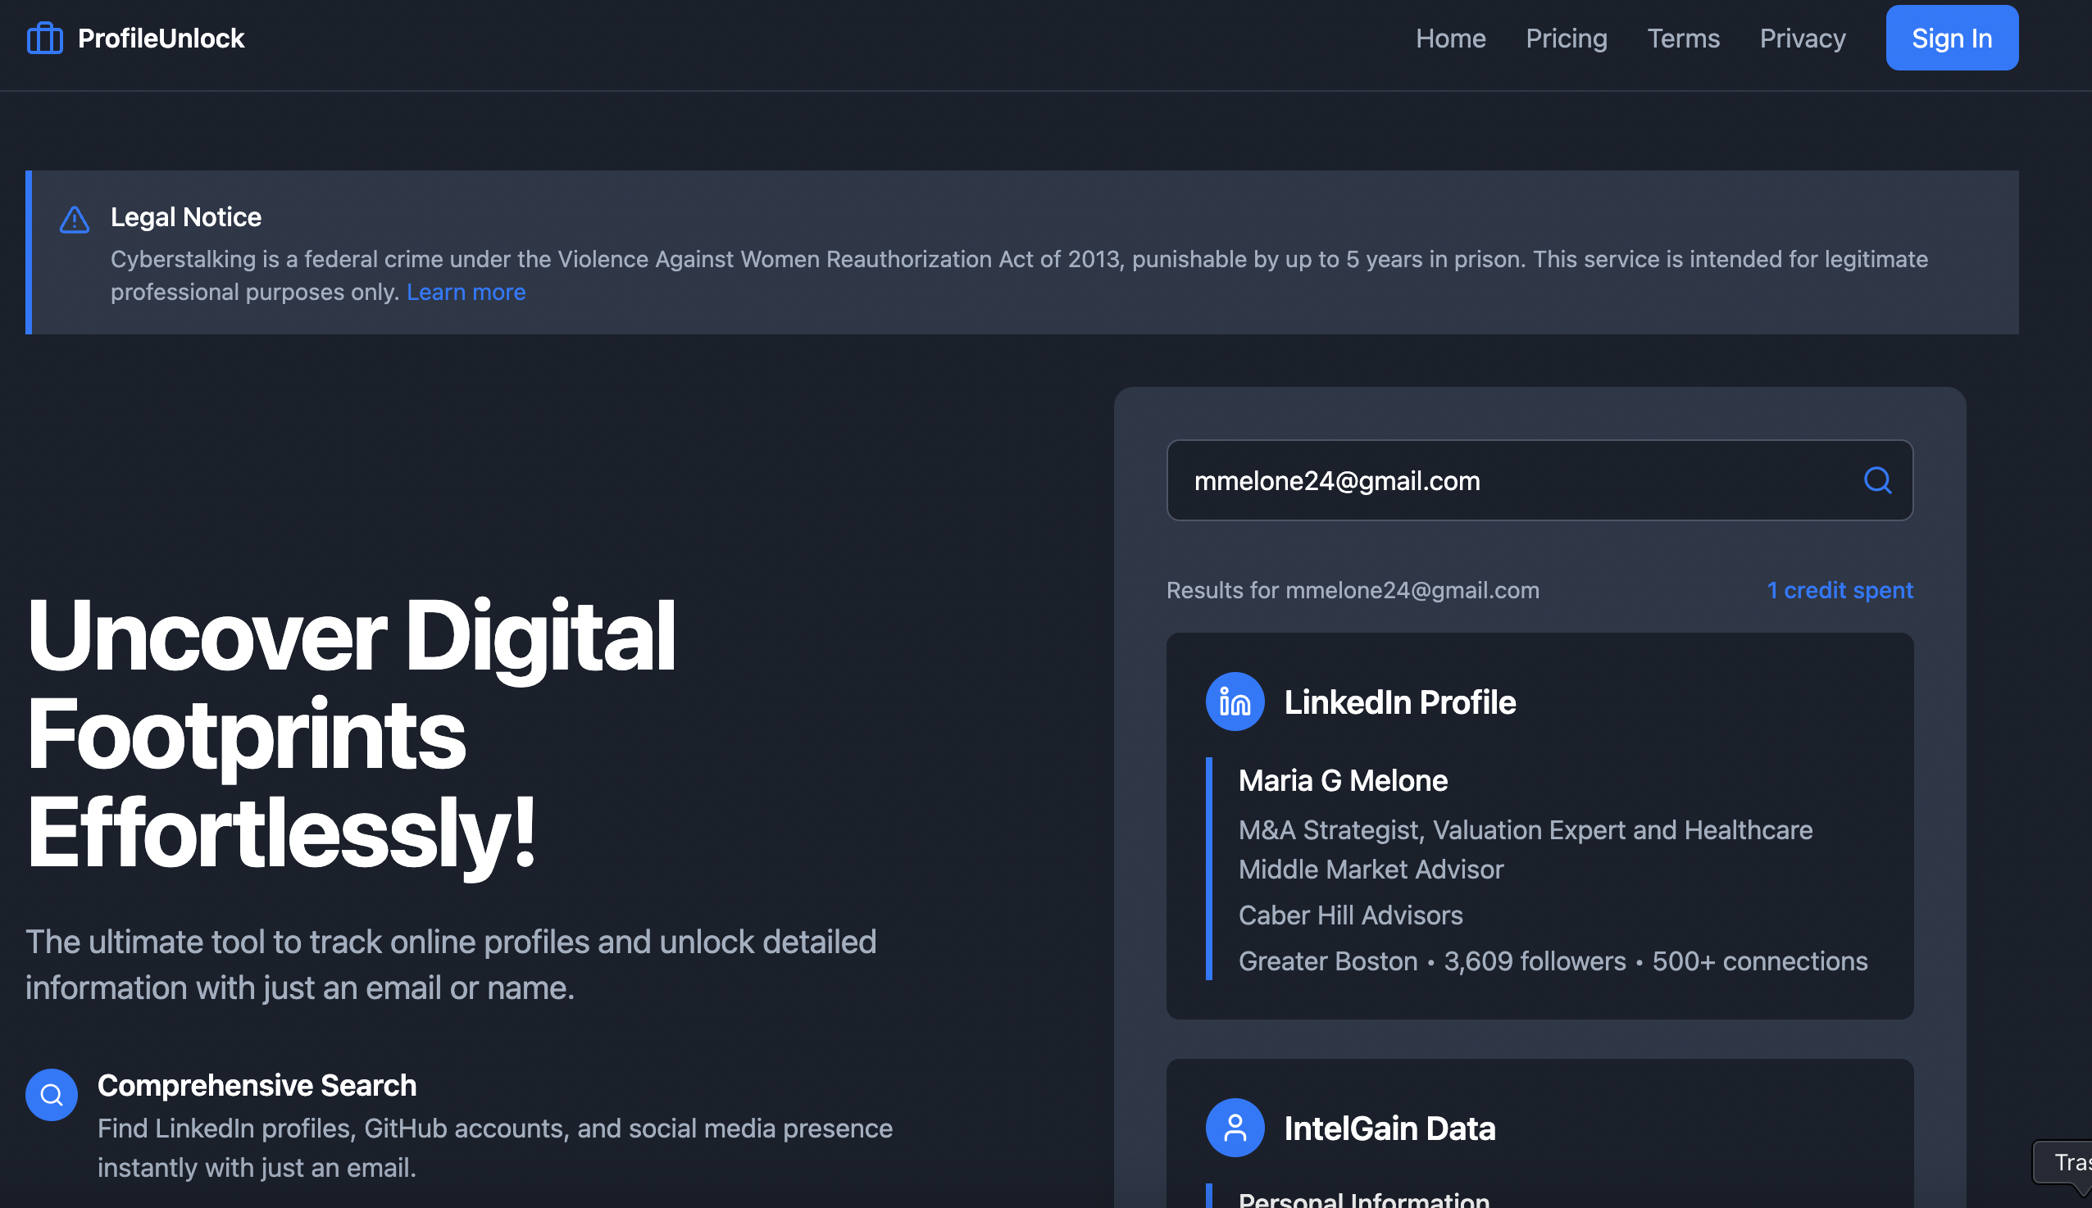Click the Legal Notice heading
Screen dimensions: 2092x1208
(186, 217)
